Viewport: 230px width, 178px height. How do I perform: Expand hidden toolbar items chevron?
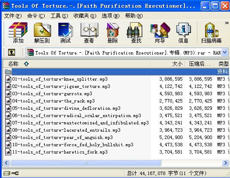point(227,23)
